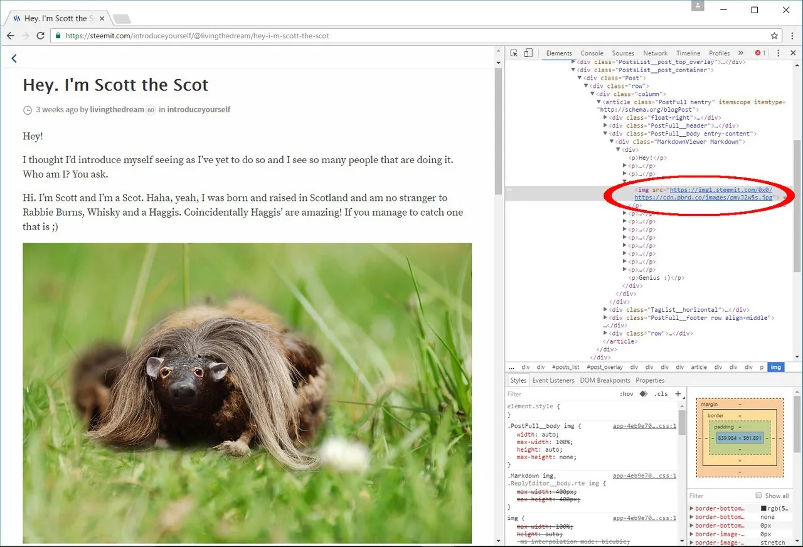Collapse the MarkdownViewer Markdown node
Viewport: 803px width, 547px height.
tap(612, 142)
